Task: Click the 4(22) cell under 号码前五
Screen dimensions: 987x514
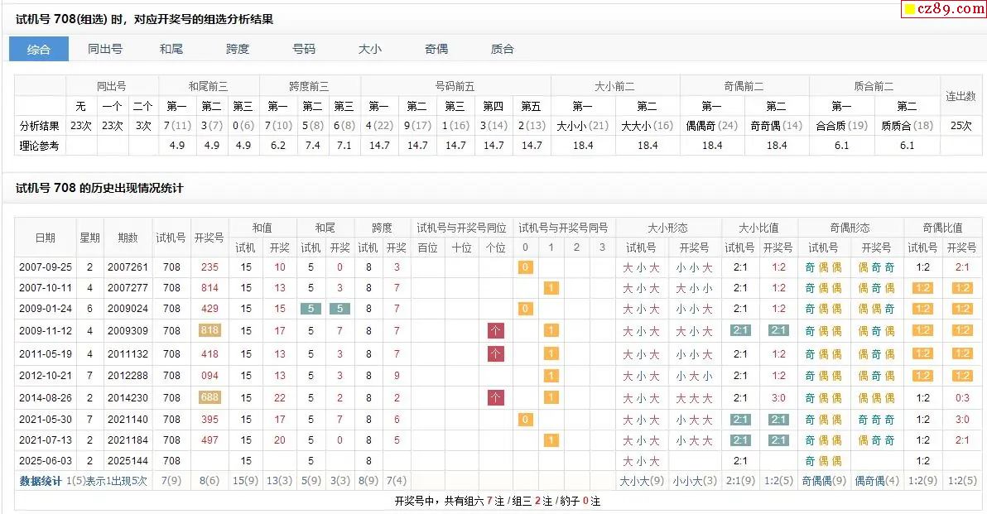Action: (x=379, y=125)
